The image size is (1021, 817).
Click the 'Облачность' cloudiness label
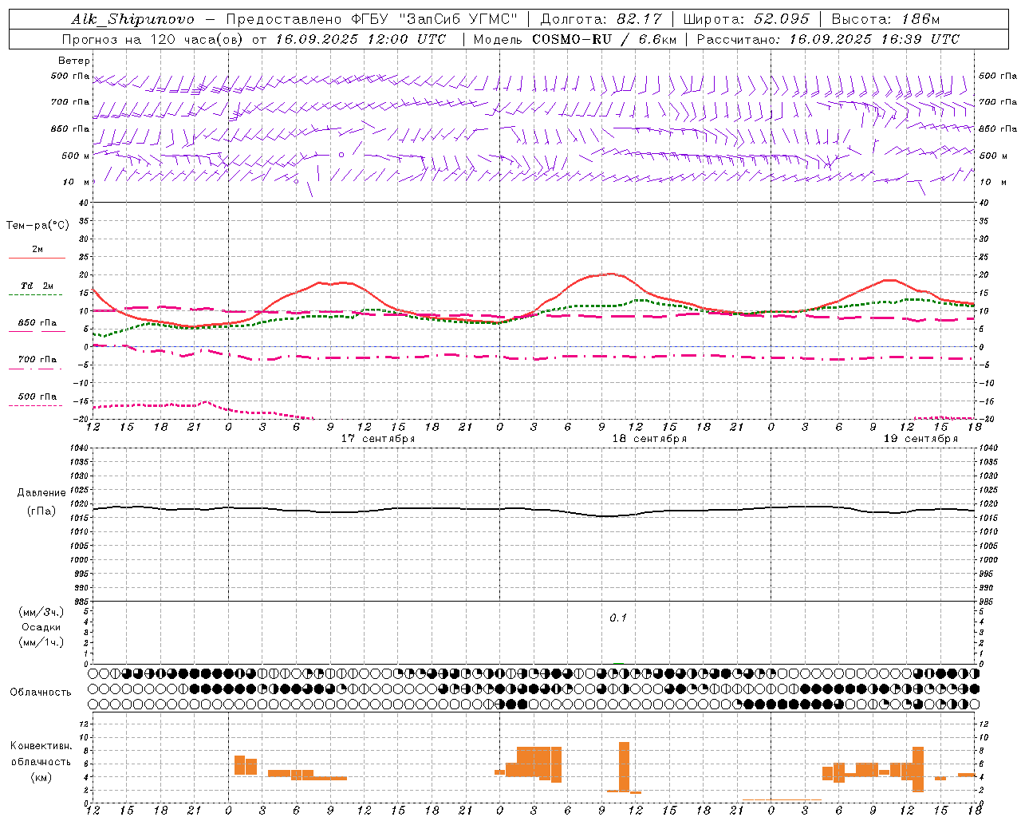click(x=41, y=693)
